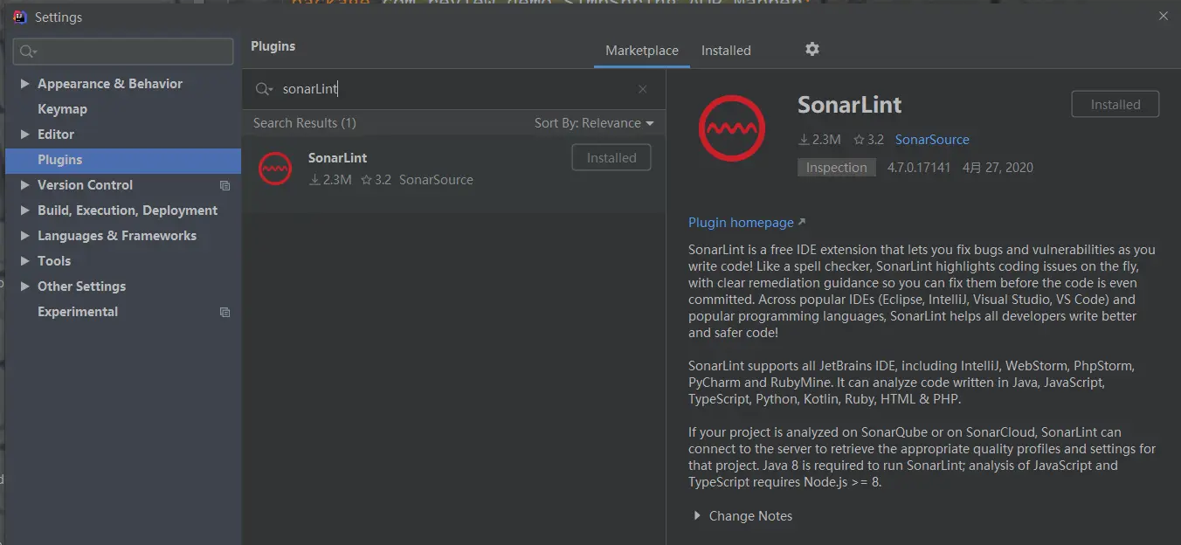
Task: Click the version number 4.7.0.17141
Action: 919,168
